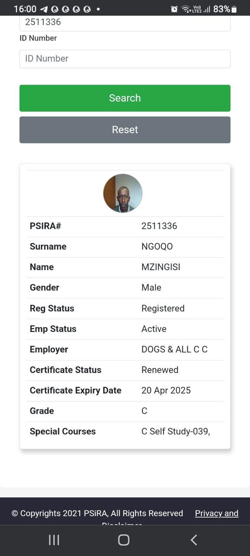Screen dimensions: 250x556
Task: Click the grey Reset button
Action: click(x=125, y=130)
